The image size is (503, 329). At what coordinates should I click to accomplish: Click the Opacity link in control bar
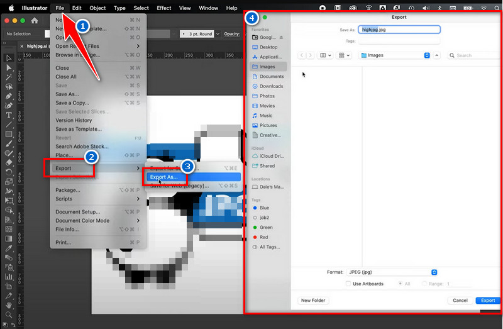tap(232, 34)
